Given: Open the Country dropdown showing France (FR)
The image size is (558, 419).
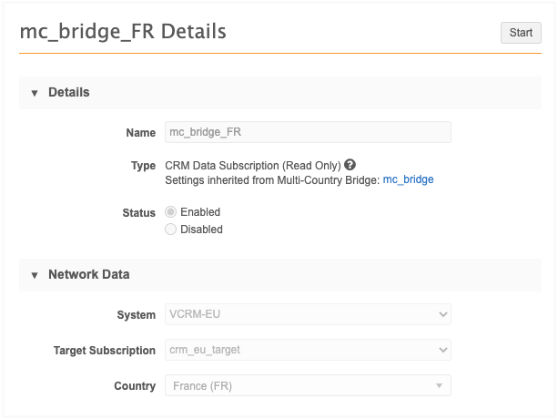Looking at the screenshot, I should click(300, 386).
